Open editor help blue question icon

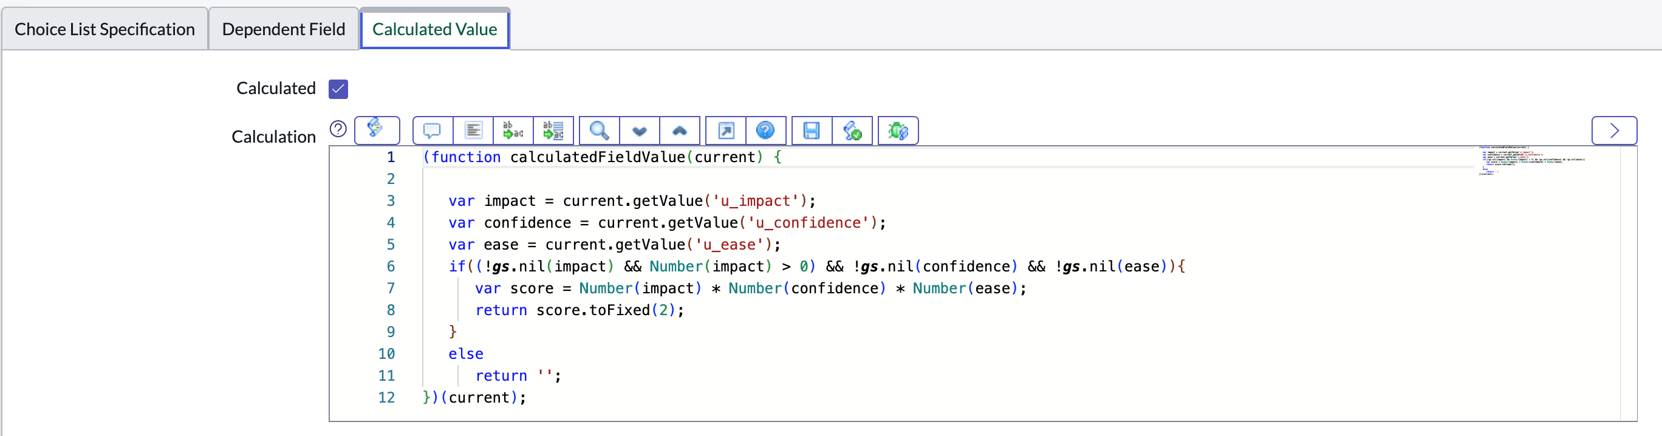click(766, 131)
